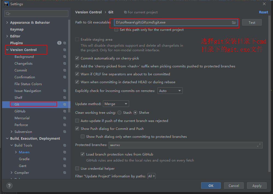Click the project-level icon beside Commit
This screenshot has height=194, width=273.
(x=65, y=70)
